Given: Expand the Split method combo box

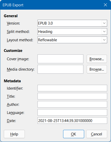Looking at the screenshot, I should point(72,32).
